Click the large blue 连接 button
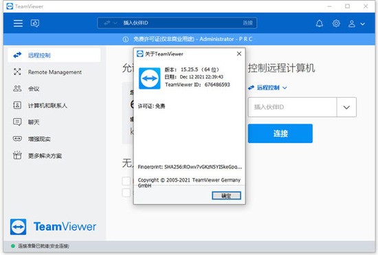This screenshot has height=255, width=378. click(x=280, y=133)
